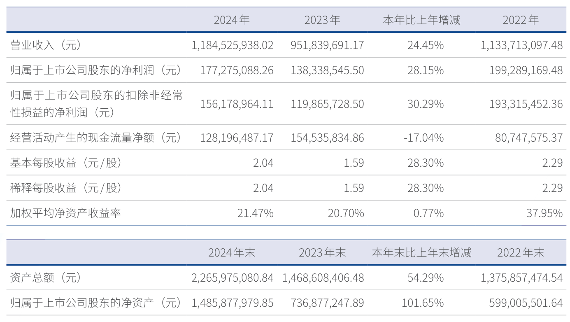Click the 2024 revenue value 1,184,525,938.02

[x=233, y=45]
